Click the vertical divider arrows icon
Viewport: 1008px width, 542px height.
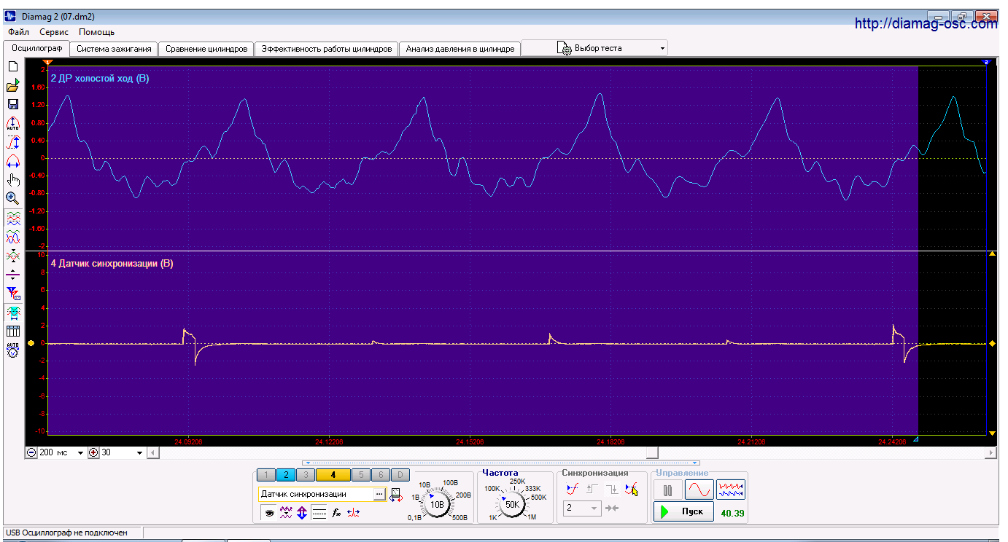(12, 275)
